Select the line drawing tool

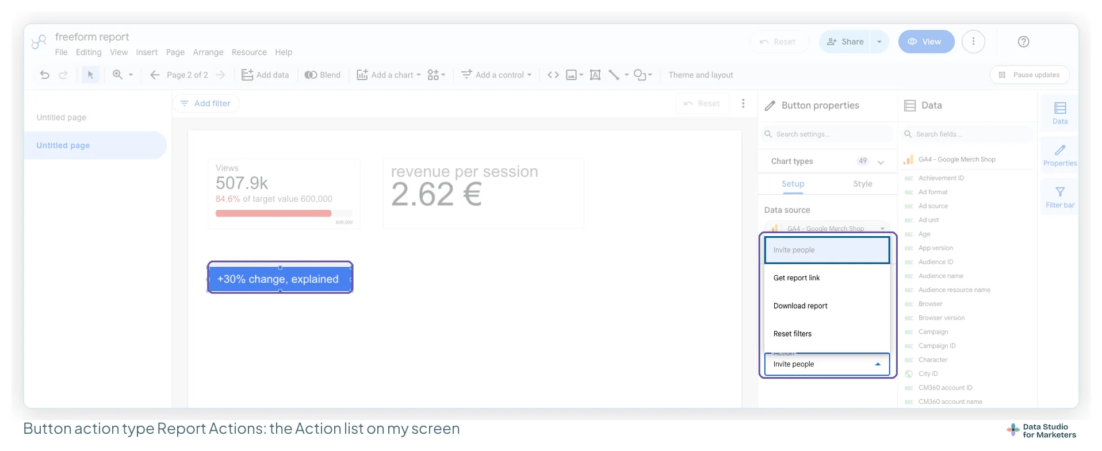614,75
